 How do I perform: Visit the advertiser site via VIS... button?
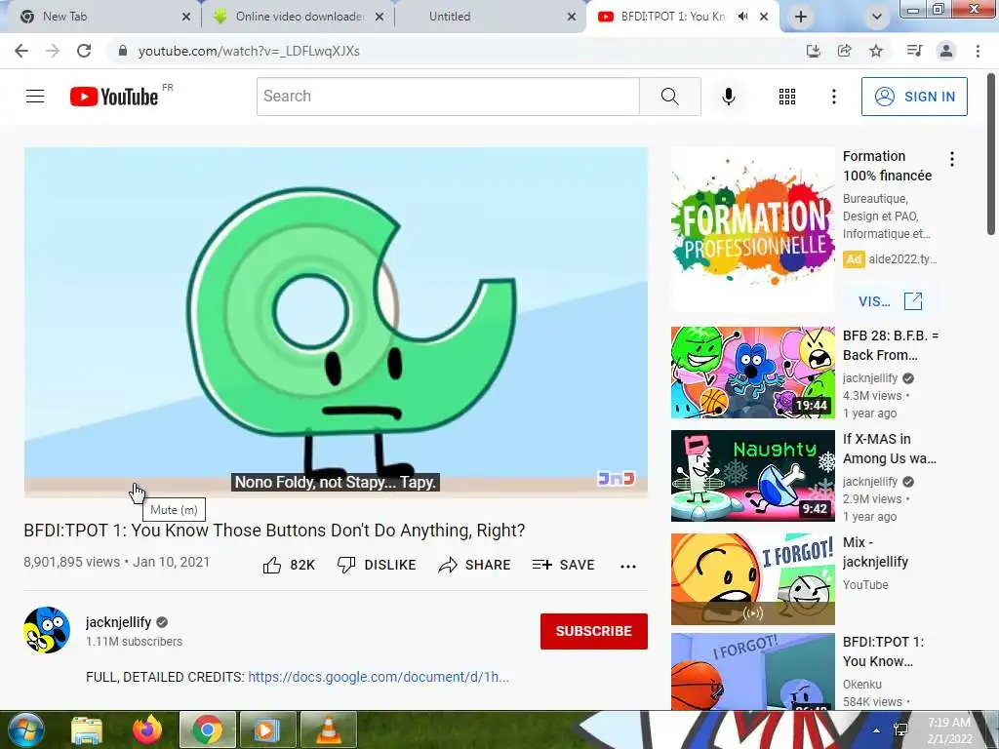click(889, 301)
